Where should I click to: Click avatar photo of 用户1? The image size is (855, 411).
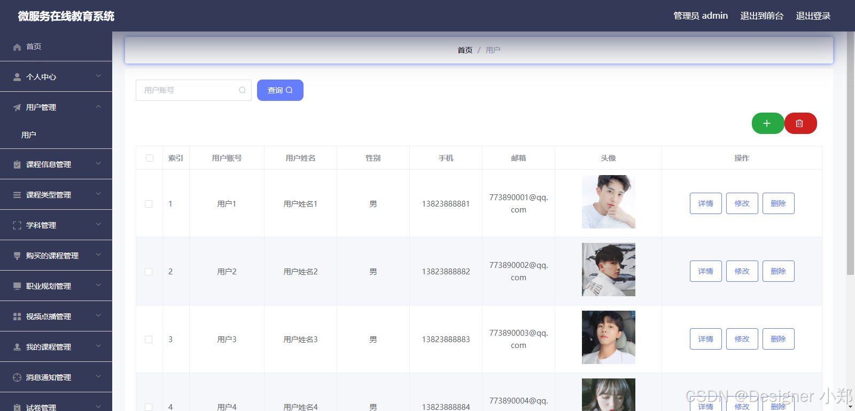(x=609, y=202)
